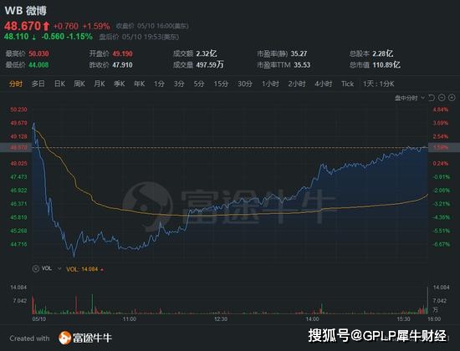Click the 4.84% percent axis label

(441, 109)
